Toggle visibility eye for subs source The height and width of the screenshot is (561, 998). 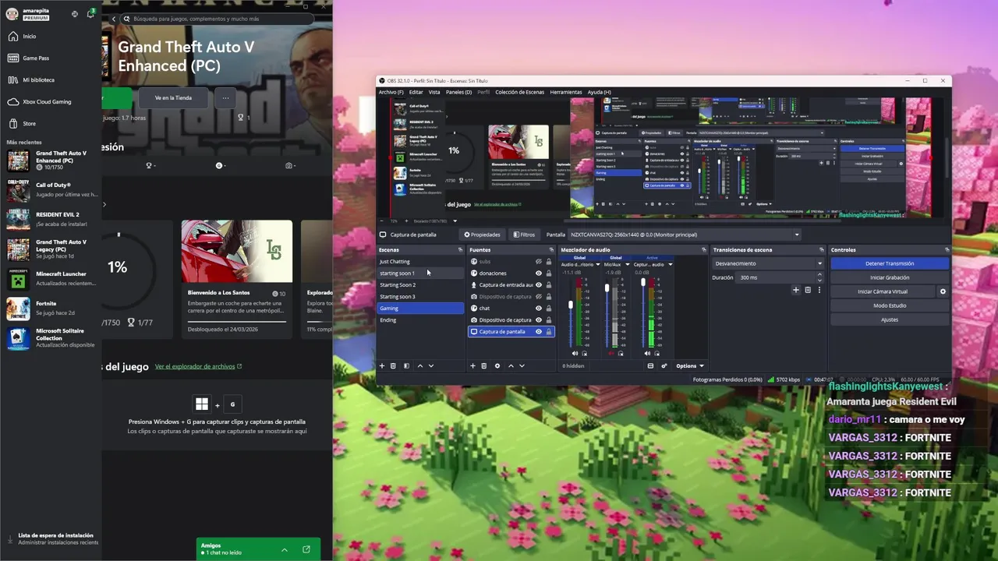click(x=539, y=262)
